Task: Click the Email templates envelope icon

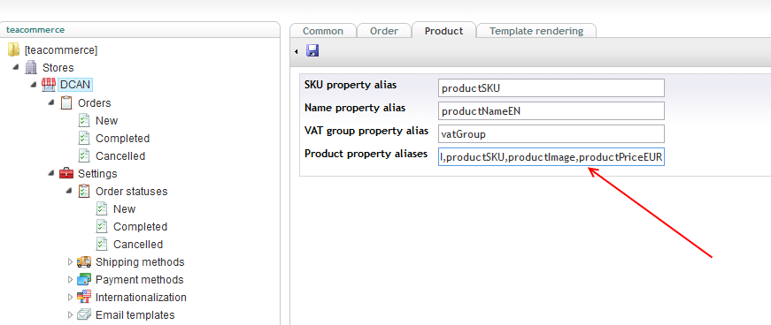Action: (84, 314)
